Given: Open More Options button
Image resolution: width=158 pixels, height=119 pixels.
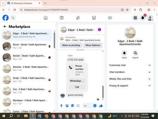Looking at the screenshot, I should tap(93, 45).
